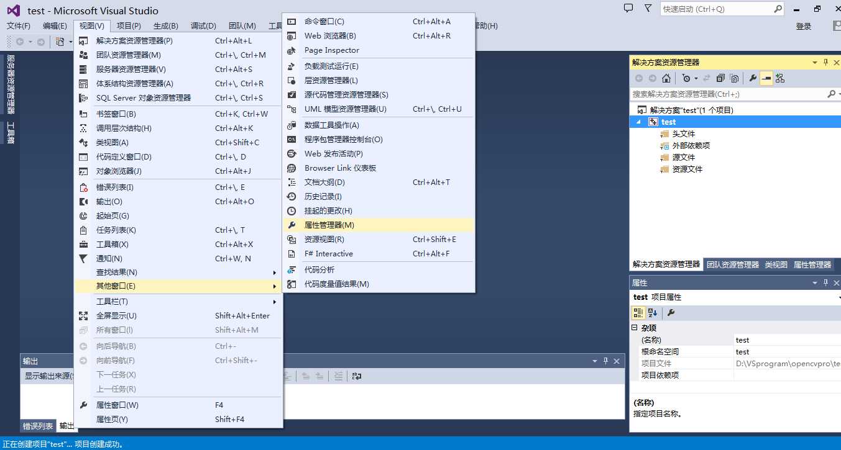Viewport: 841px width, 450px height.
Task: Click the 根命名空间 value field showing test
Action: click(787, 352)
